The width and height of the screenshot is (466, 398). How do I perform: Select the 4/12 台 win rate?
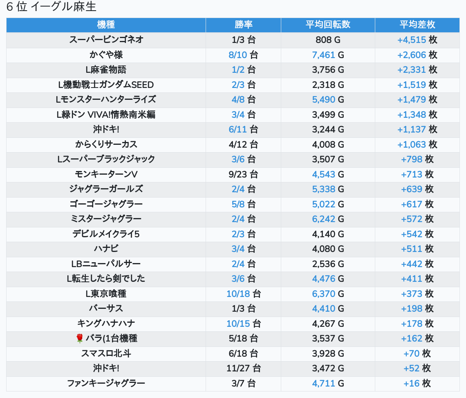click(x=243, y=144)
